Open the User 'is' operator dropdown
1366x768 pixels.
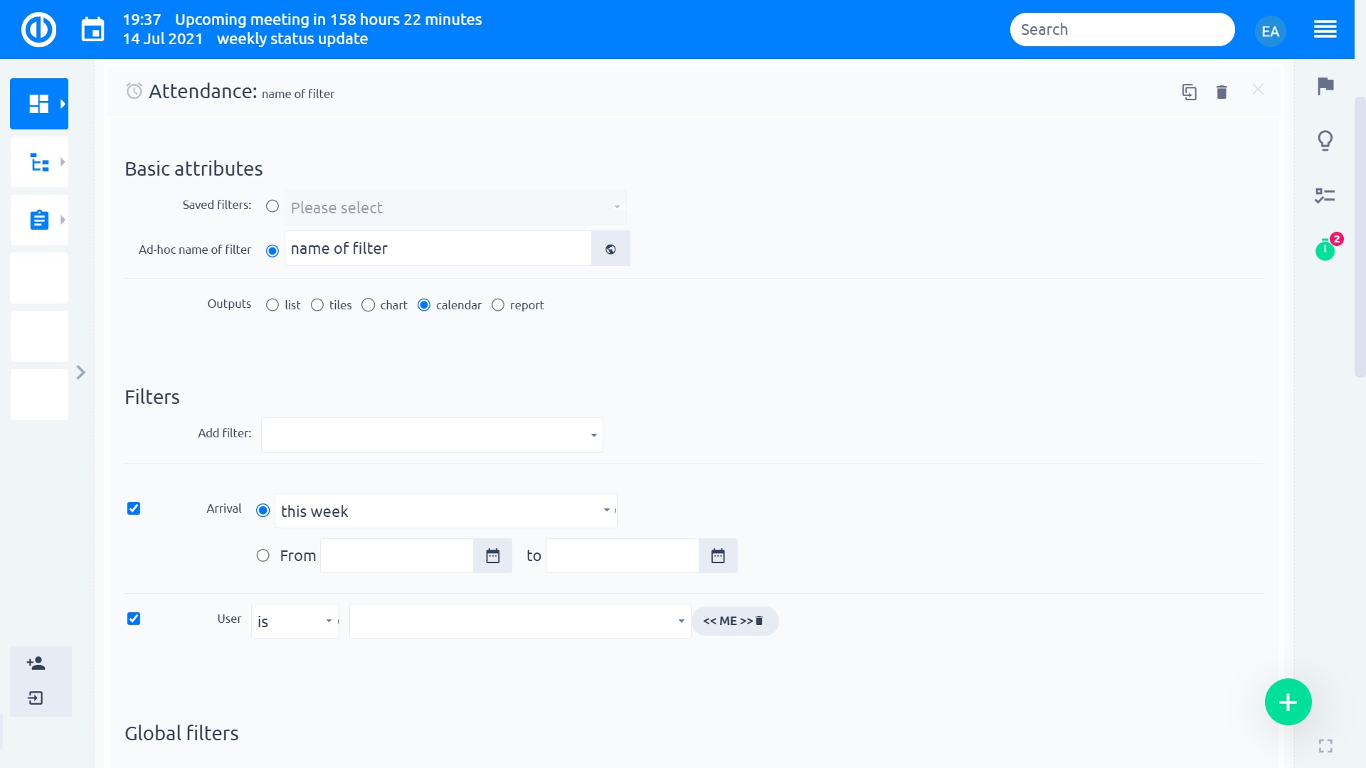[295, 622]
